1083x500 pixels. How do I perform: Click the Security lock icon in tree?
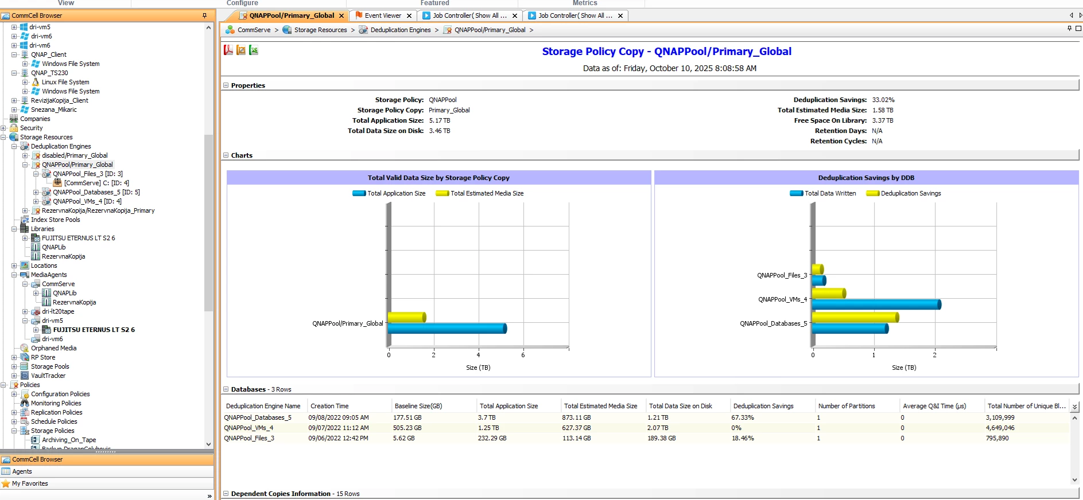click(x=14, y=128)
